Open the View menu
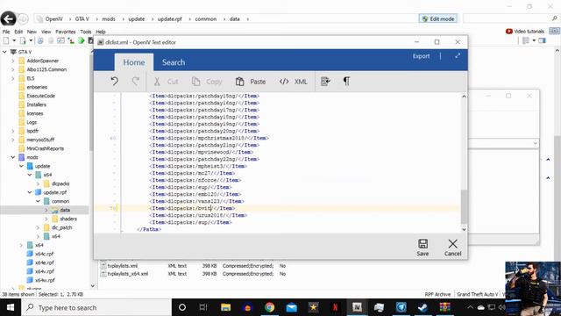561x316 pixels. tap(46, 32)
